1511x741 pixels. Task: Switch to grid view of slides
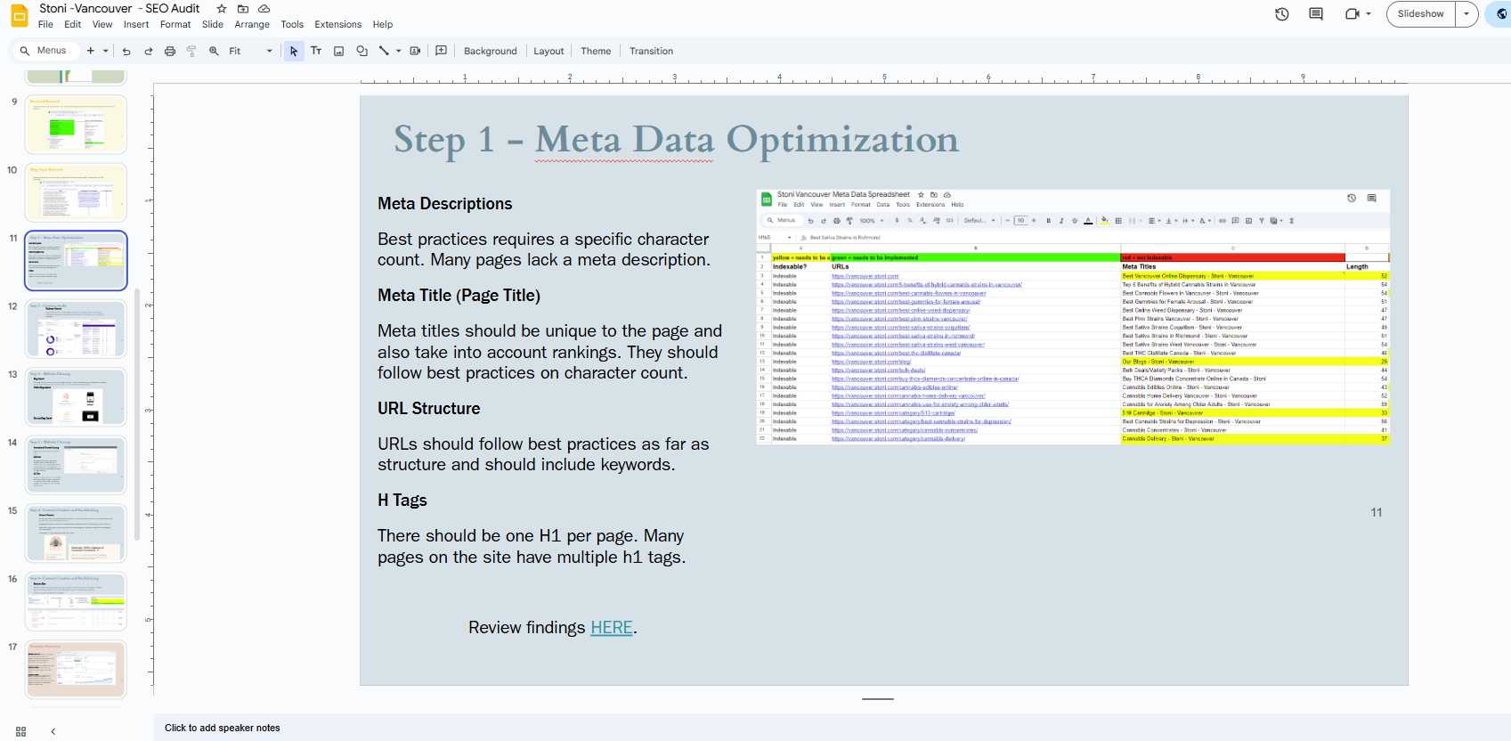pos(21,731)
